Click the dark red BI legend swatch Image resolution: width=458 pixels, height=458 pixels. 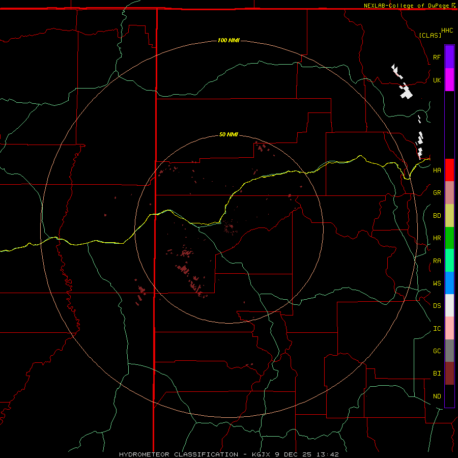point(449,374)
